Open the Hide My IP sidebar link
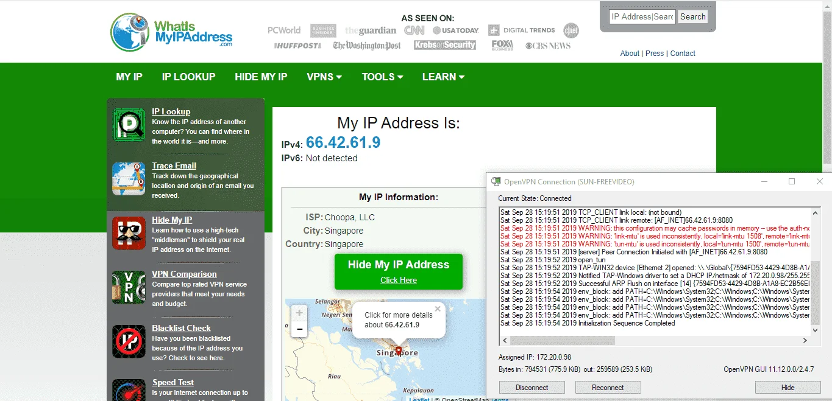Viewport: 832px width, 401px height. pos(172,220)
